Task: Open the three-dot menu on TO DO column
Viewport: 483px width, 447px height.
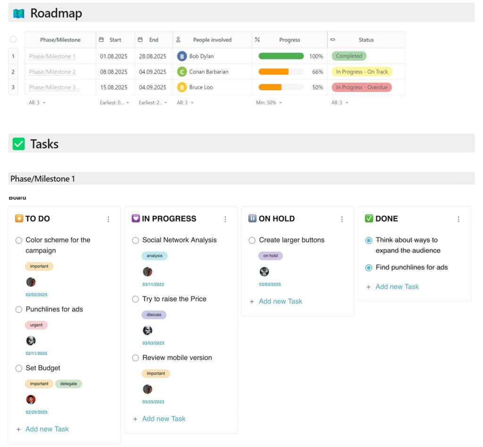Action: click(108, 219)
